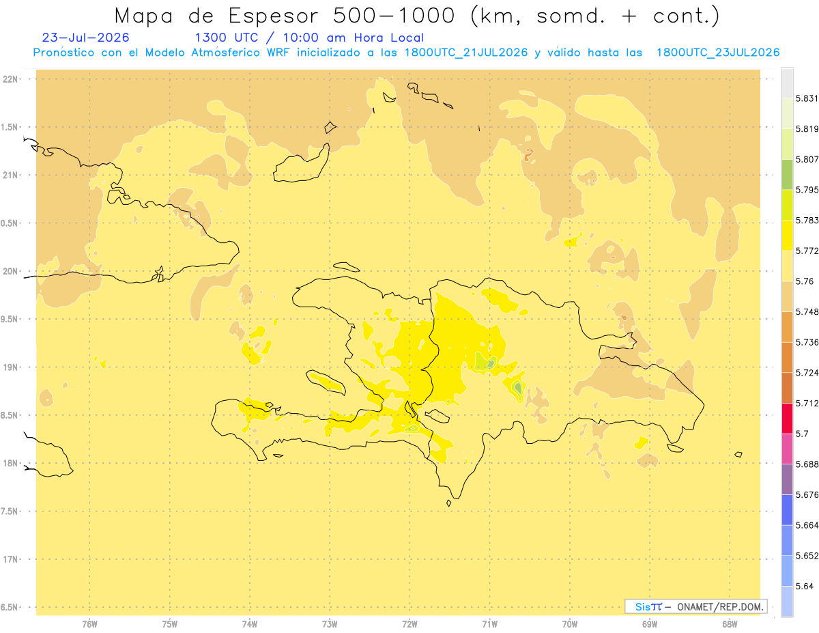Pick the purple colorbar swatch between 5.676 and 5.688
This screenshot has width=819, height=633.
(787, 479)
